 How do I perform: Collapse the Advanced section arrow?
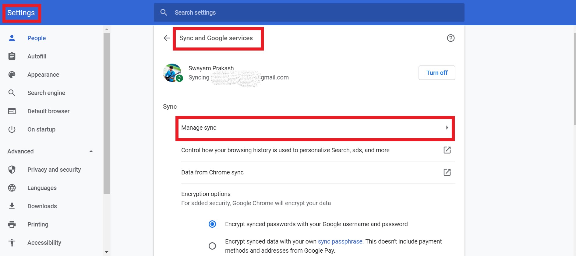coord(91,151)
